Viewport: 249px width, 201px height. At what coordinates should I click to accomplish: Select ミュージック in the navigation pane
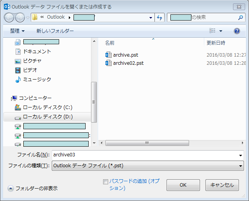37,79
